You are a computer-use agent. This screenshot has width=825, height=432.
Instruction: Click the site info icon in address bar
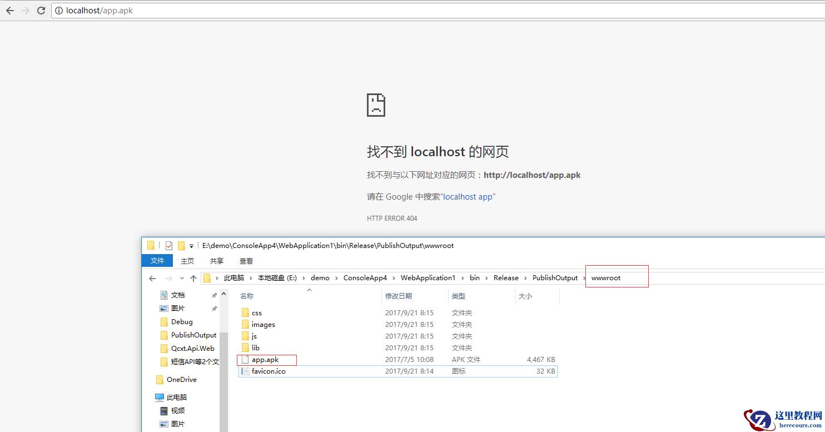[59, 11]
